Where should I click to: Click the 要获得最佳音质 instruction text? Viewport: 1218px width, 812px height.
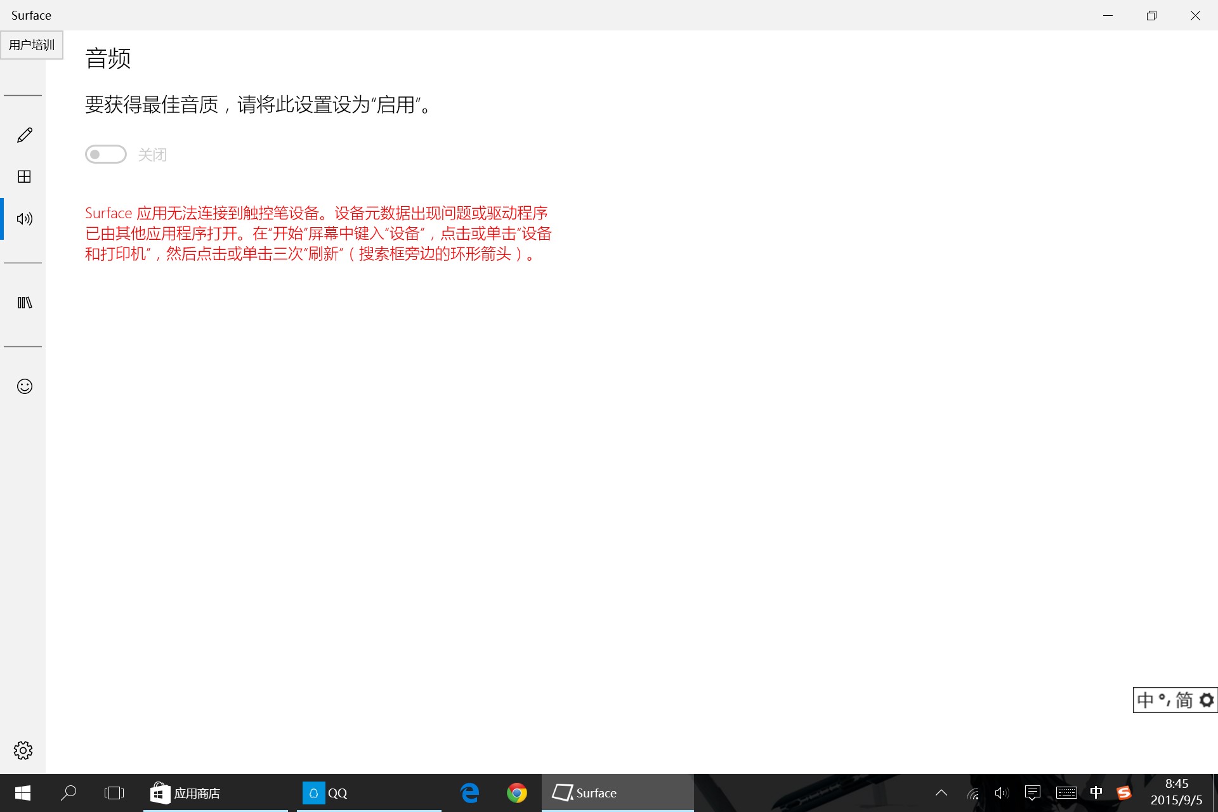point(259,105)
